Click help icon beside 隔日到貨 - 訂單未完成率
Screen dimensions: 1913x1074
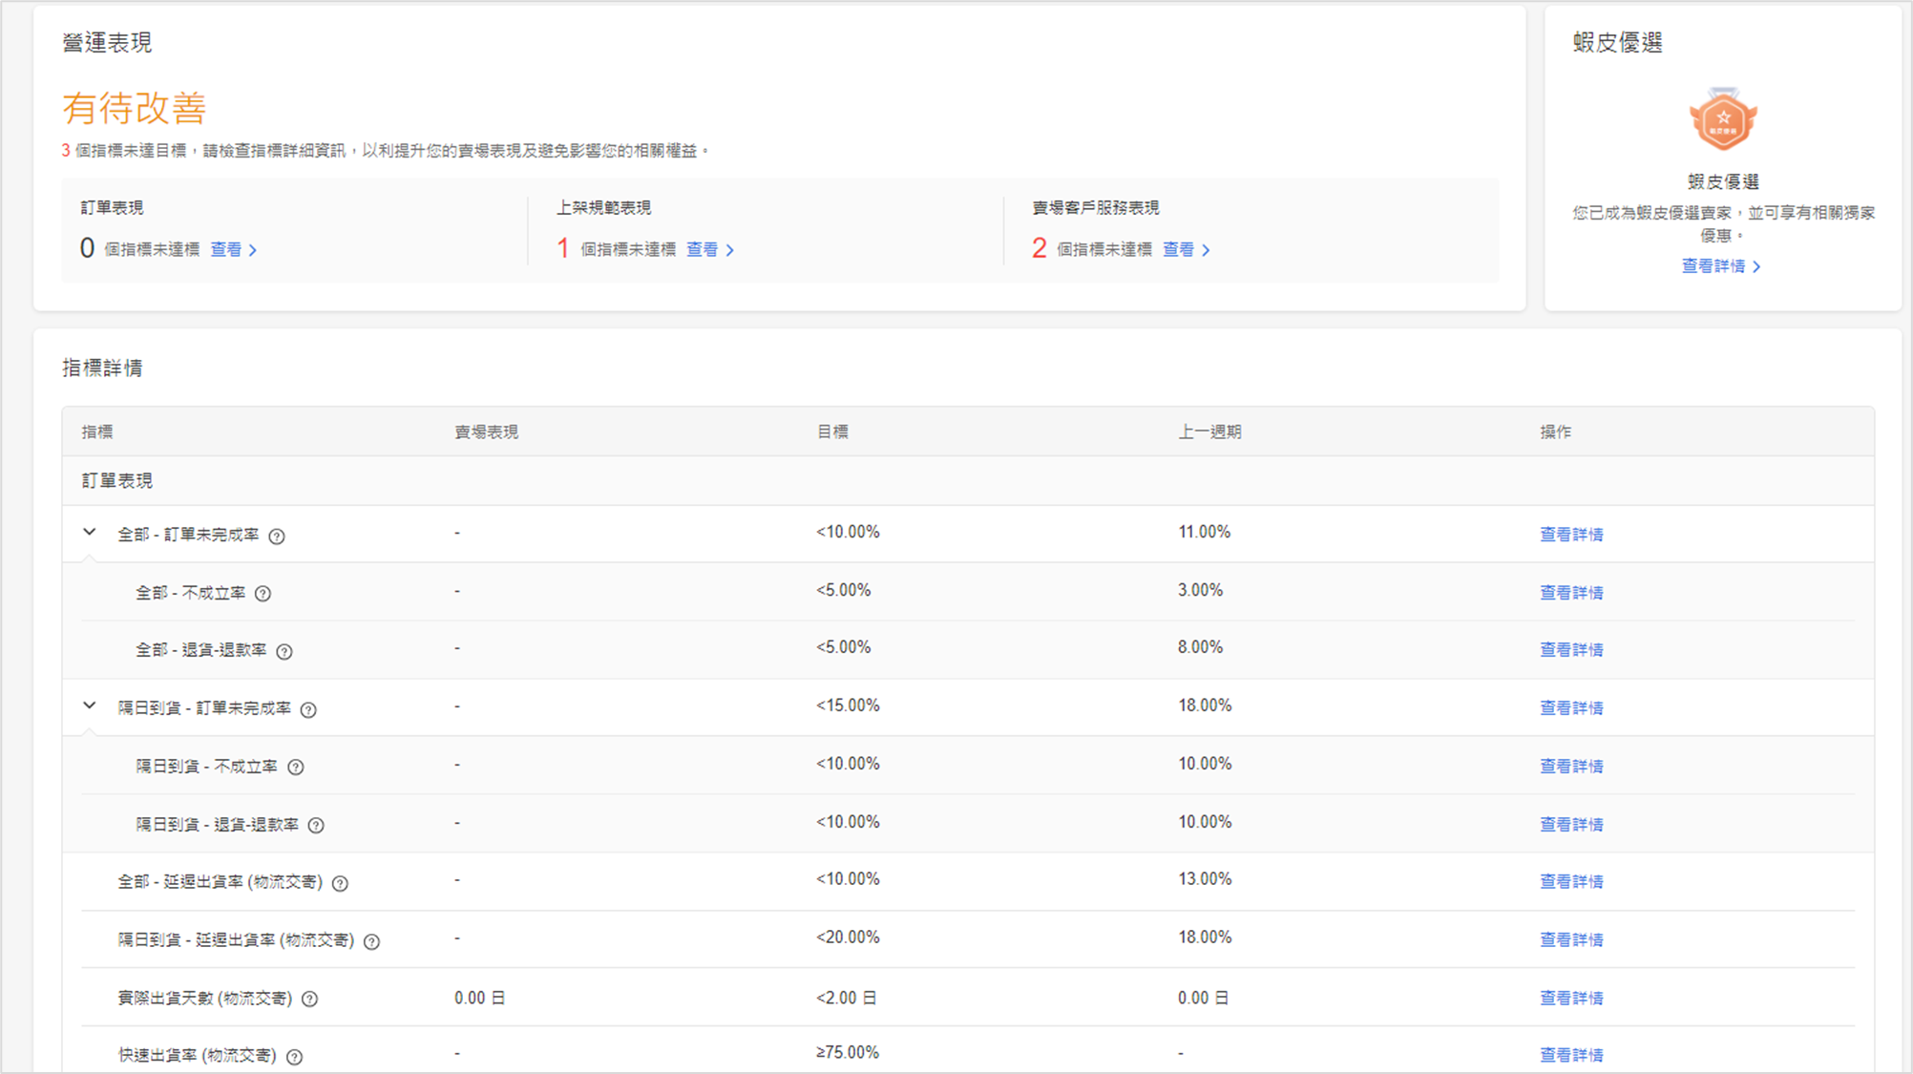308,710
